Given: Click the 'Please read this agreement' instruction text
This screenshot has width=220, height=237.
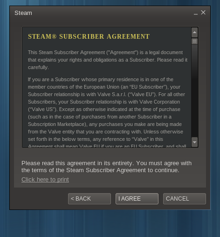Looking at the screenshot, I should [x=106, y=167].
